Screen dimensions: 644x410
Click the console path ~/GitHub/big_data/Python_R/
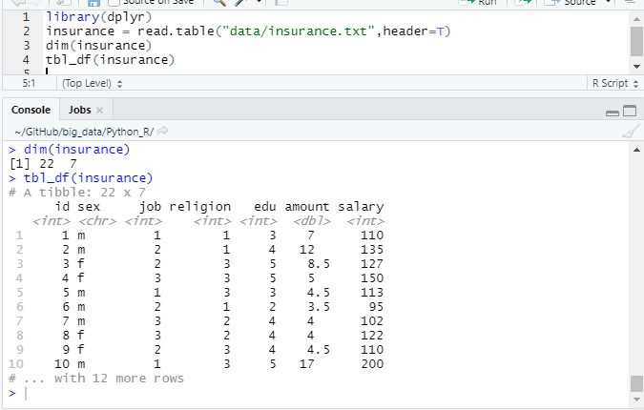tap(84, 132)
